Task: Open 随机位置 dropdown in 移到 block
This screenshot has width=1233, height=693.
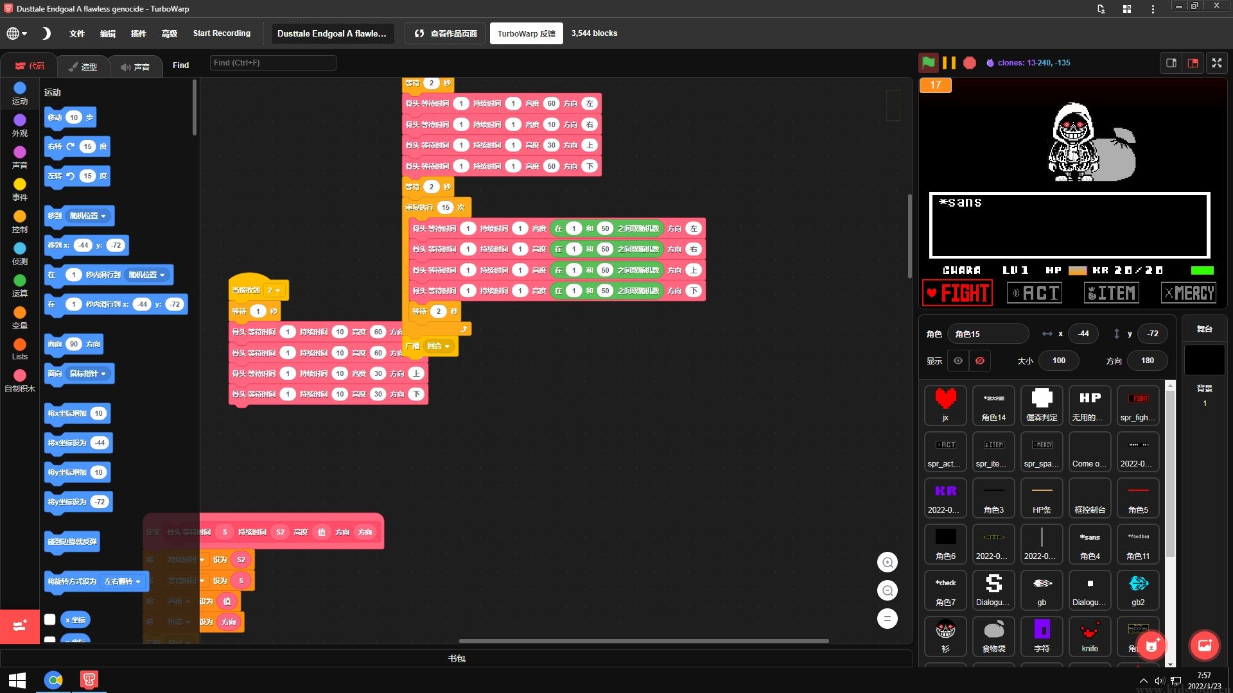Action: pyautogui.click(x=88, y=216)
